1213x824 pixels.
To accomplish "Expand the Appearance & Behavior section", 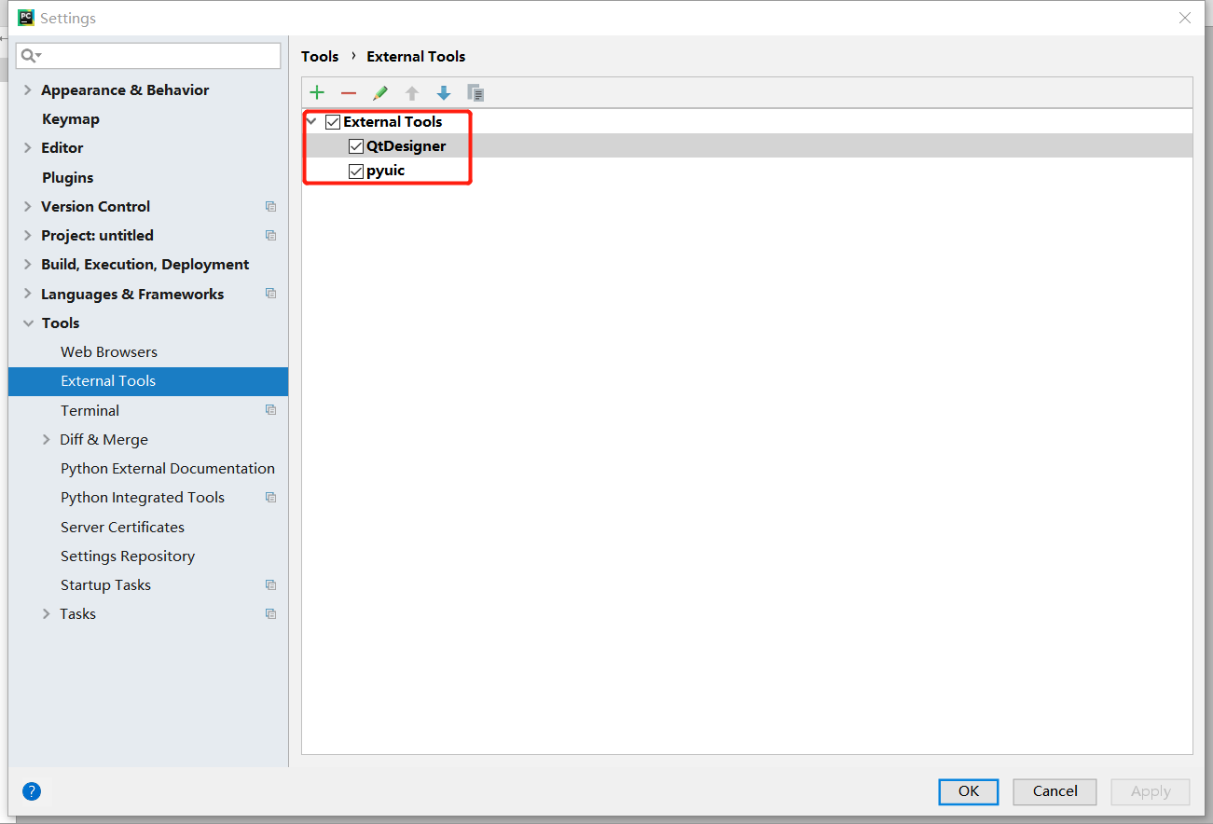I will [x=27, y=89].
